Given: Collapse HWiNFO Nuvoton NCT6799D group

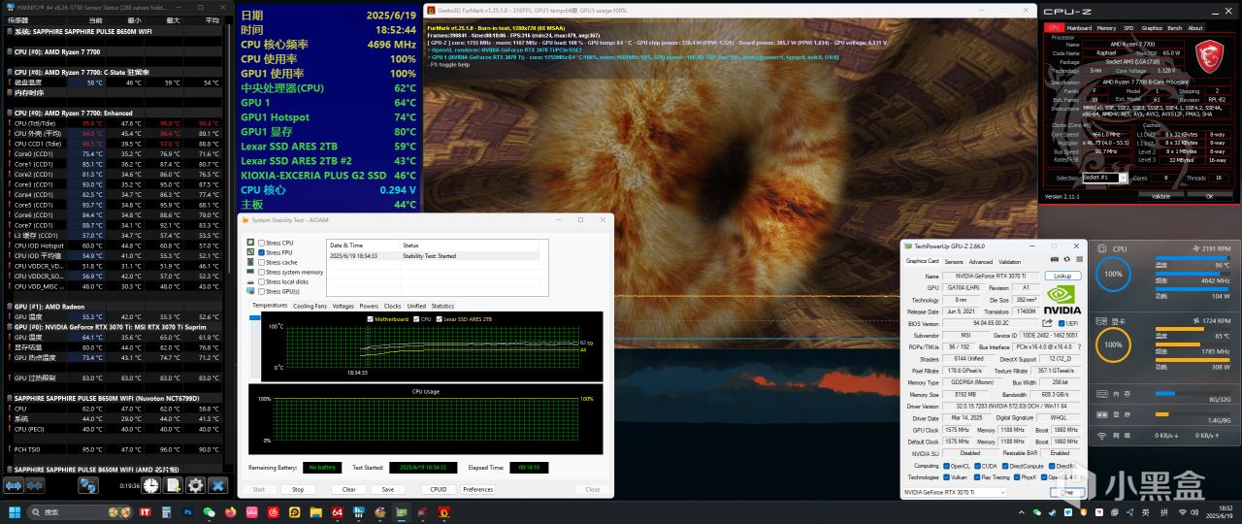Looking at the screenshot, I should click(x=10, y=398).
